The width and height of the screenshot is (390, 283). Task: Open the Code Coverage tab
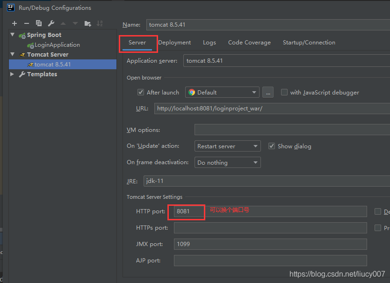coord(249,43)
